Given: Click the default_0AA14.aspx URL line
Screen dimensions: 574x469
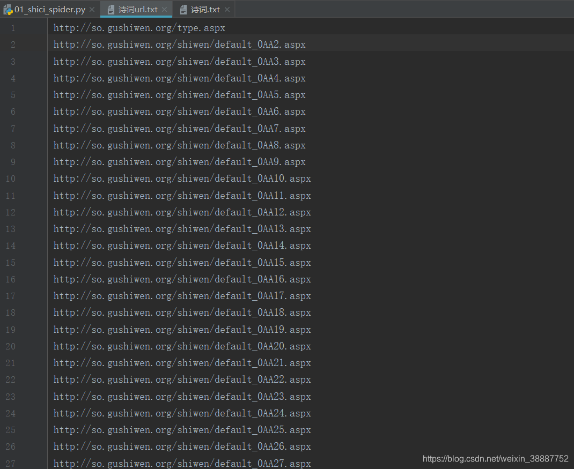Looking at the screenshot, I should [182, 245].
